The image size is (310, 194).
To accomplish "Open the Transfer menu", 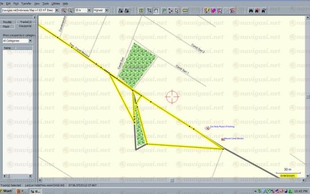I will pyautogui.click(x=26, y=3).
